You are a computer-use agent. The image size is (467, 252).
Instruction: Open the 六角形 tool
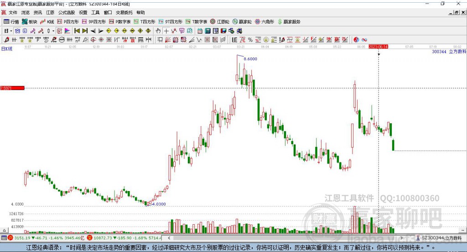coord(265,22)
